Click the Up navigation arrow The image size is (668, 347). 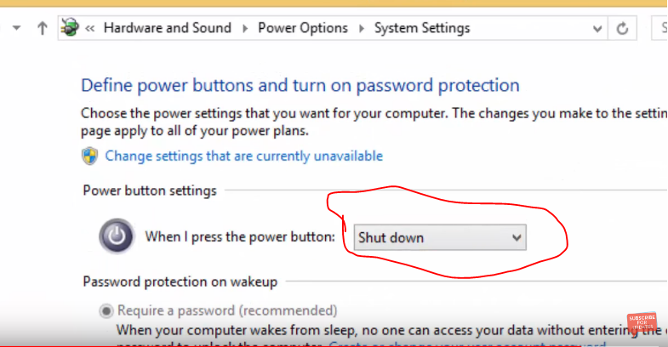click(42, 28)
